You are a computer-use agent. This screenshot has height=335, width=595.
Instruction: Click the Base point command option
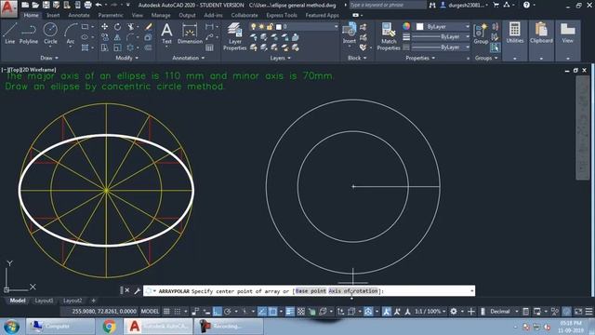coord(311,291)
